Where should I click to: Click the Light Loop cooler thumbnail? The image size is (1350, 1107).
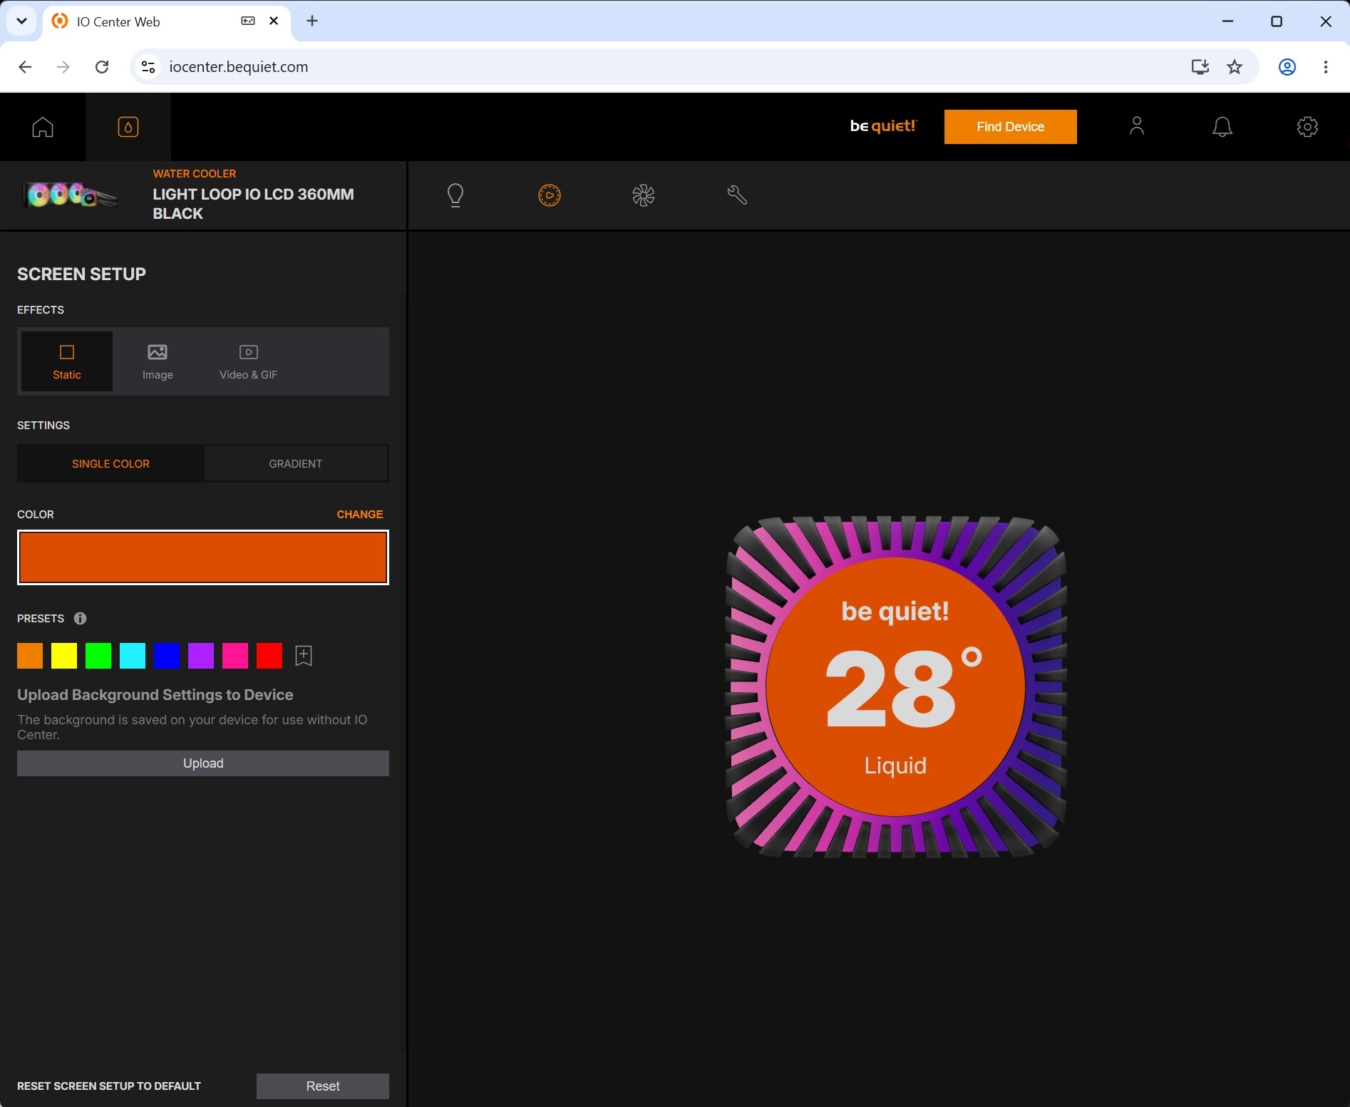coord(70,195)
